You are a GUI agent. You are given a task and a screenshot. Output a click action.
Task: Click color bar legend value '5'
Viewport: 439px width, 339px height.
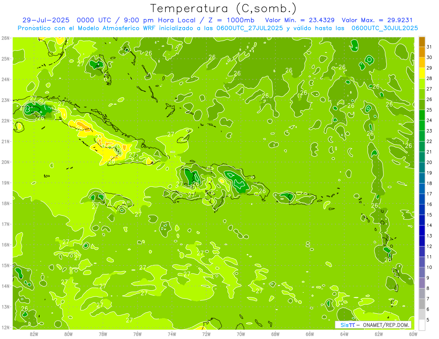point(428,320)
